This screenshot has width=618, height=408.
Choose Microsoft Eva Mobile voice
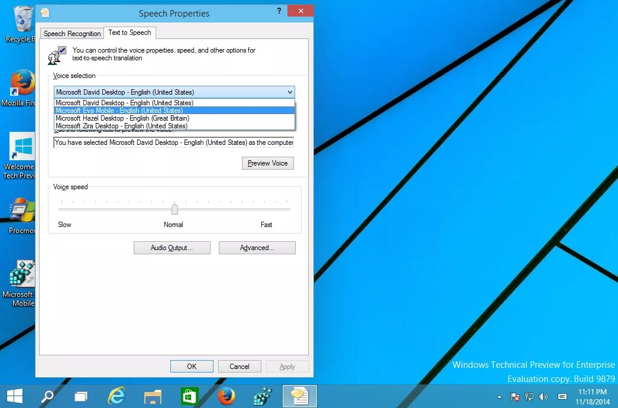coord(174,111)
